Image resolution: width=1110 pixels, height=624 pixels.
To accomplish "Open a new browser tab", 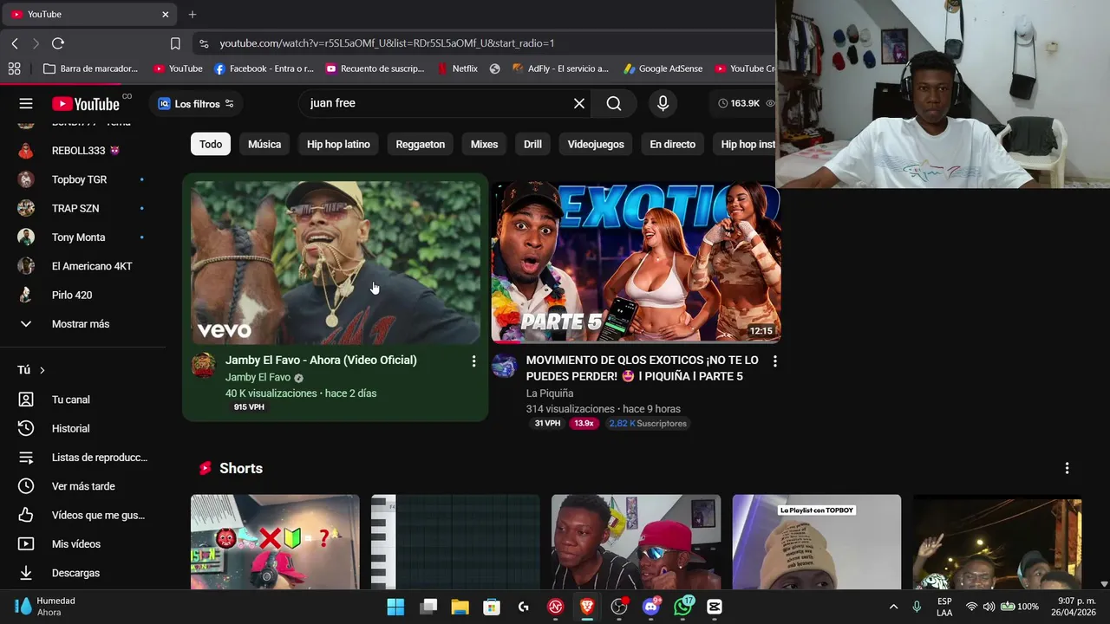I will [193, 14].
